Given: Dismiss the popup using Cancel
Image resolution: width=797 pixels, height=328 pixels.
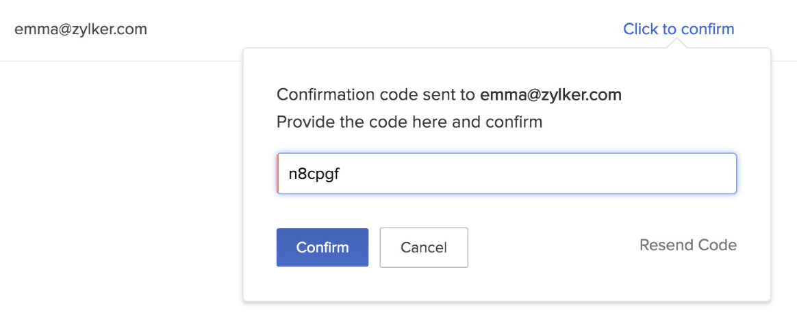Looking at the screenshot, I should (x=423, y=247).
